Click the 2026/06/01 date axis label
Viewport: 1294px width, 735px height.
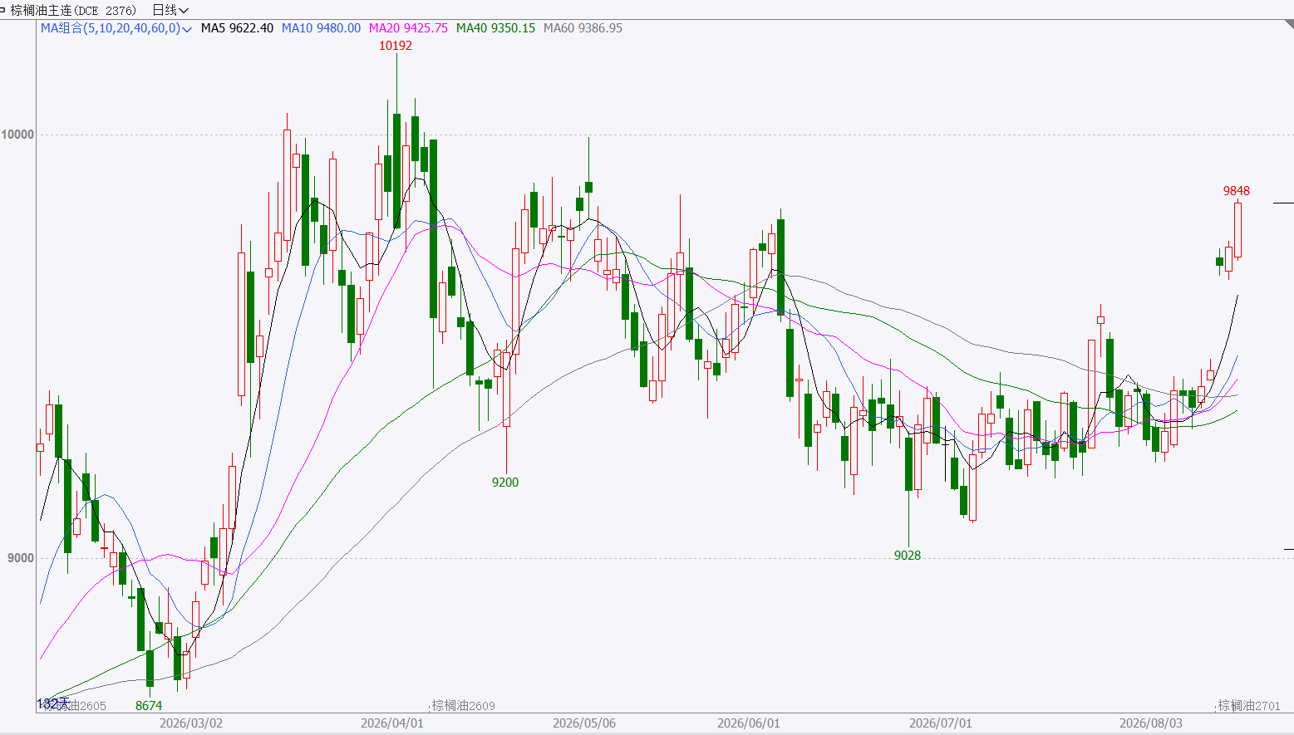point(749,723)
